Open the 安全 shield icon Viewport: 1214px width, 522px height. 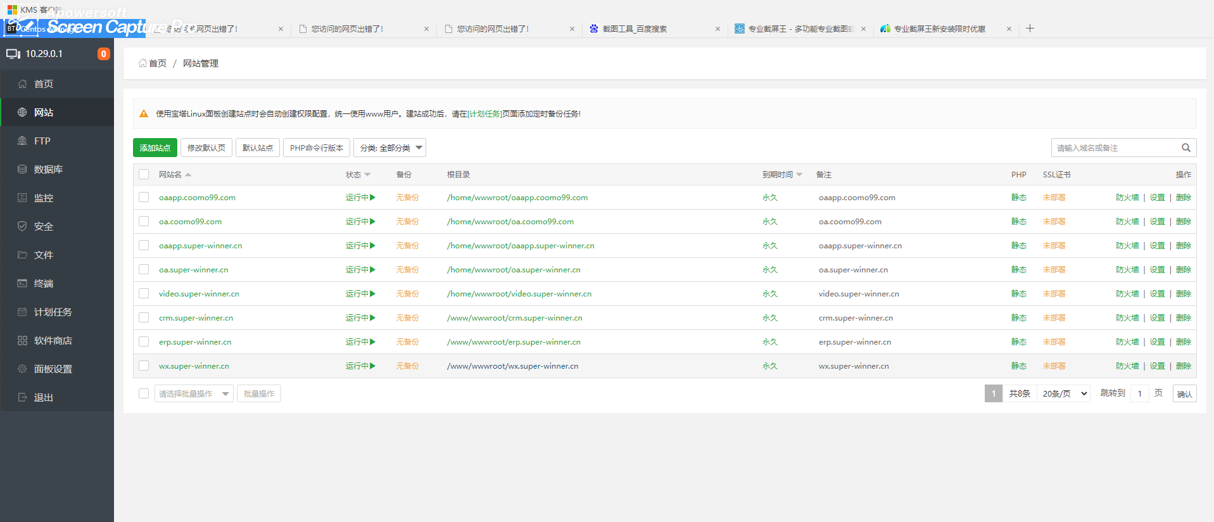[22, 226]
